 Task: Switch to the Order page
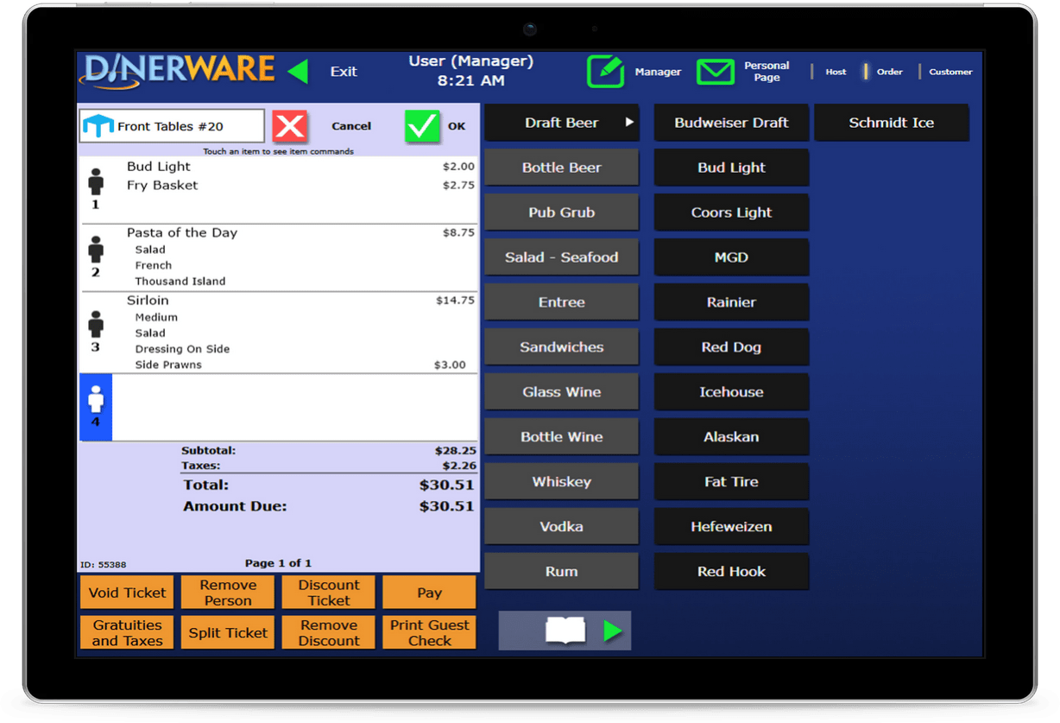point(889,72)
